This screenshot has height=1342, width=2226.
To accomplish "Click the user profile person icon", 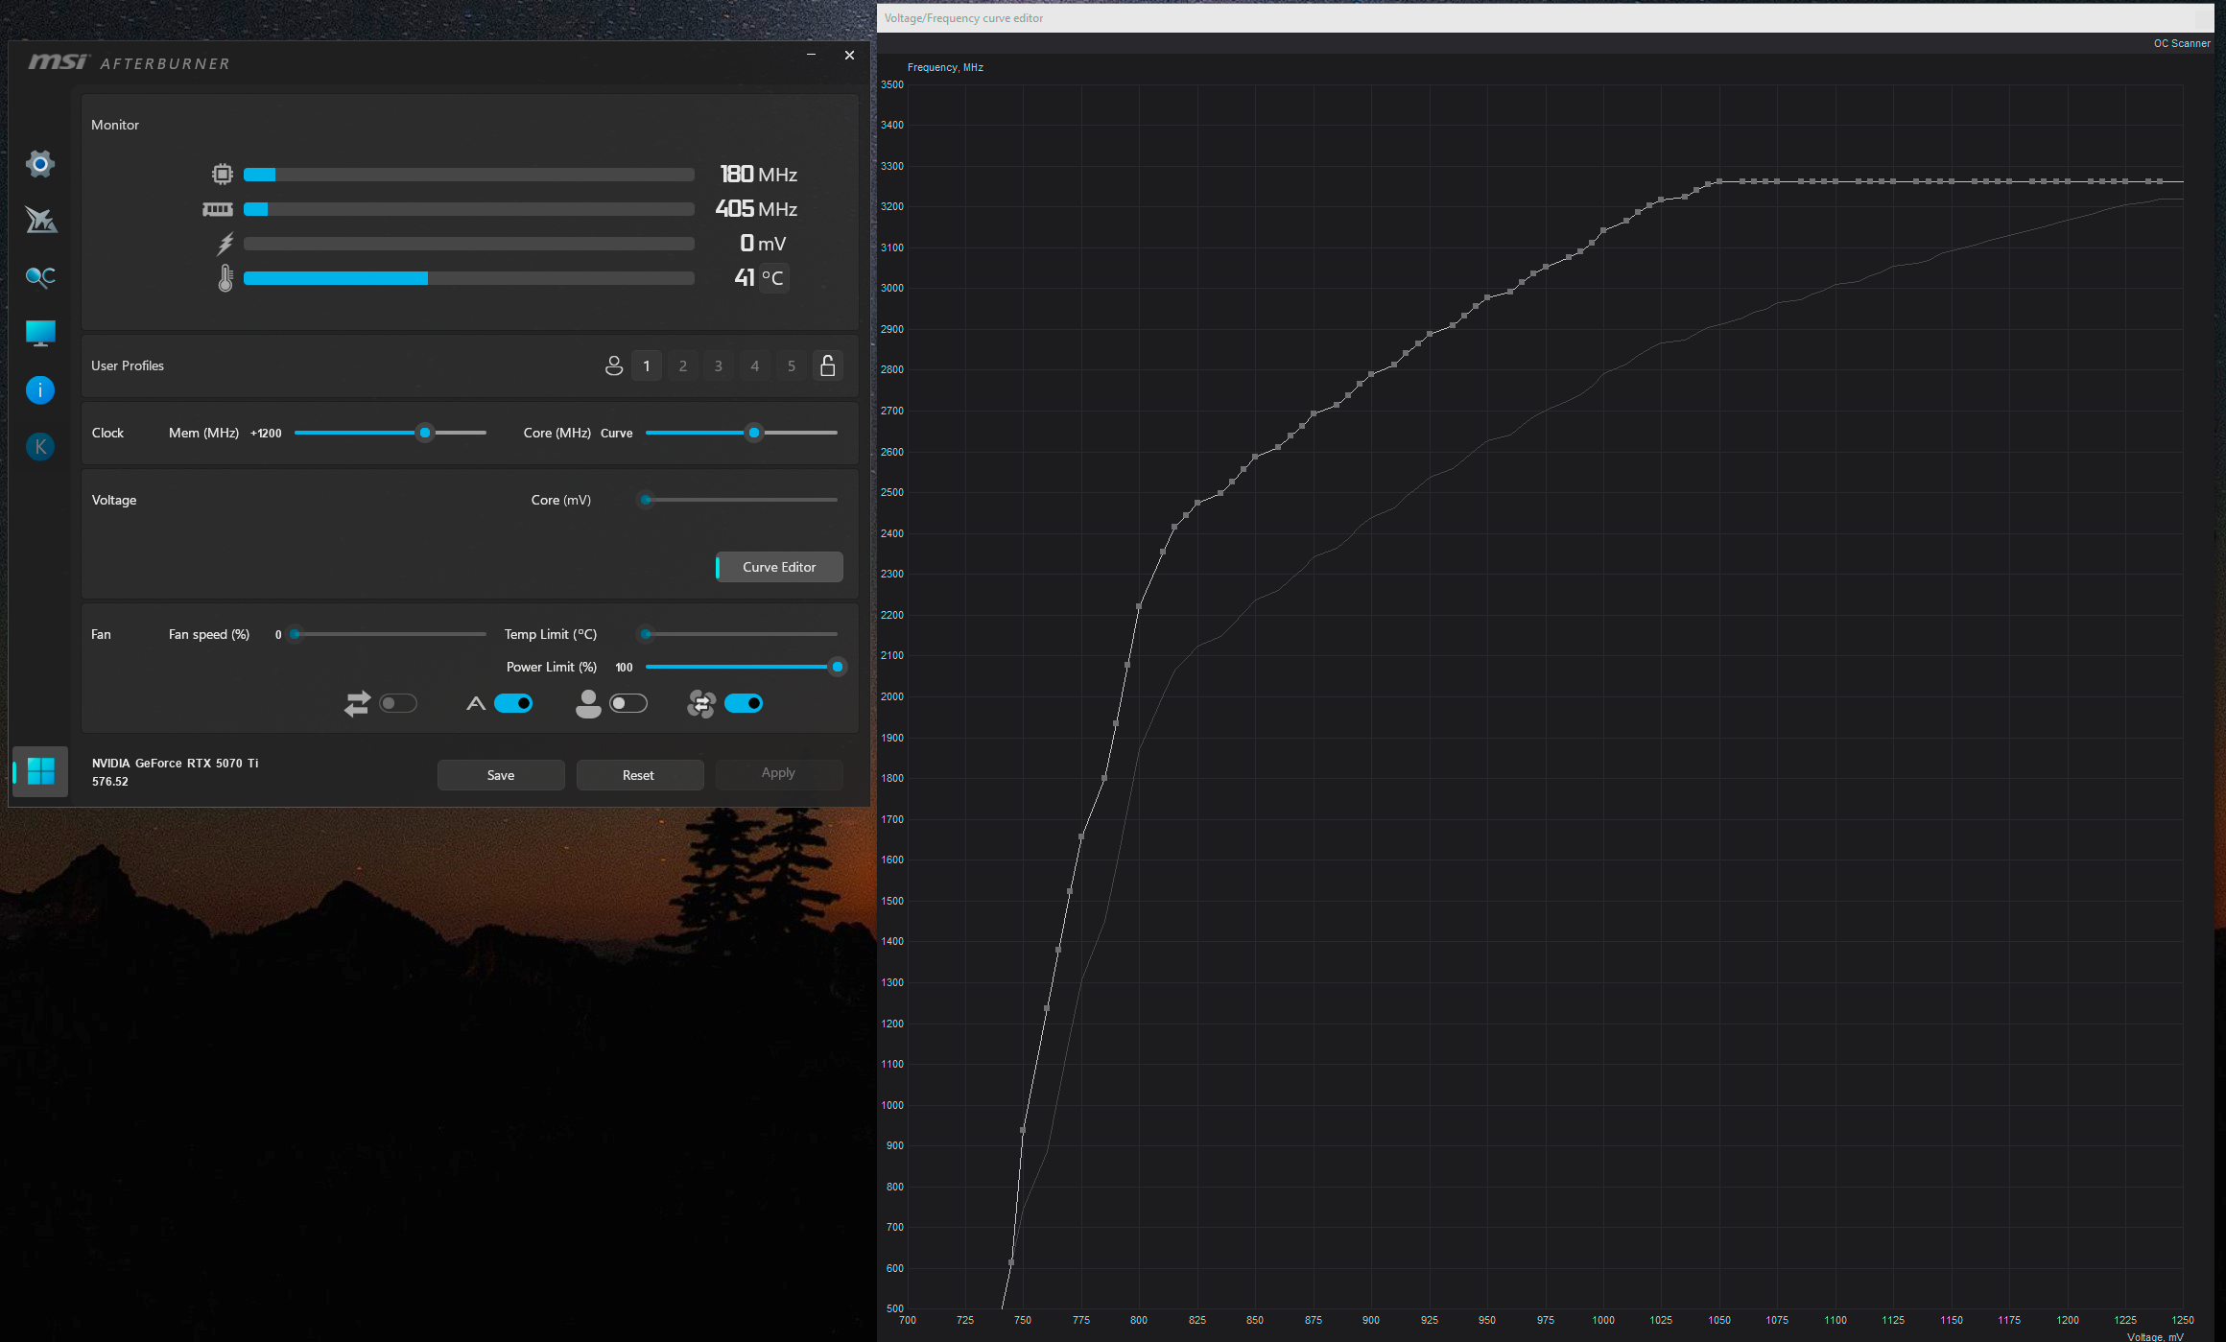I will tap(614, 365).
